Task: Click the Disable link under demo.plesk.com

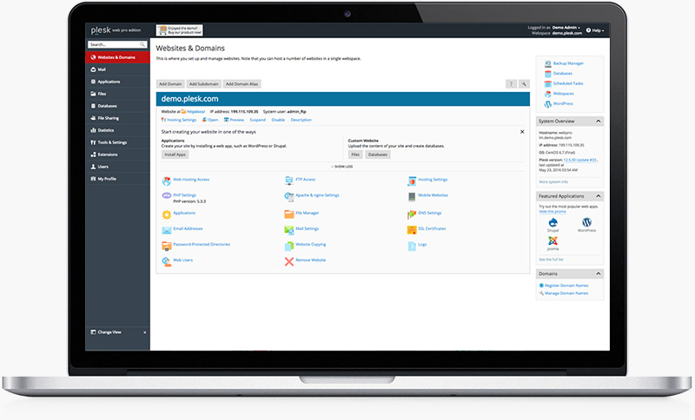Action: 278,120
